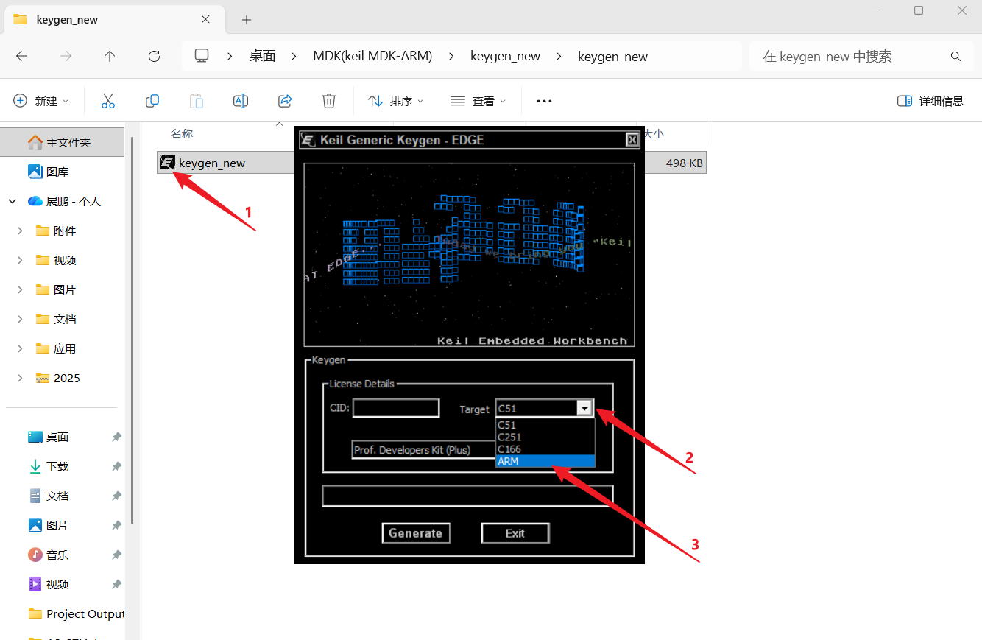The image size is (982, 640).
Task: Select the 附件 folder in sidebar
Action: pyautogui.click(x=65, y=231)
